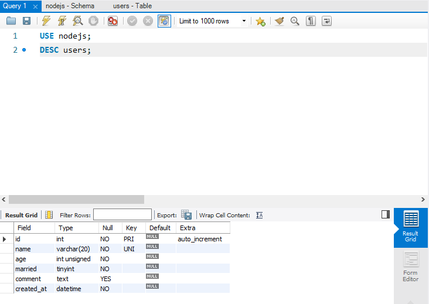429x304 pixels.
Task: Select the id row arrow indicator
Action: [5, 239]
